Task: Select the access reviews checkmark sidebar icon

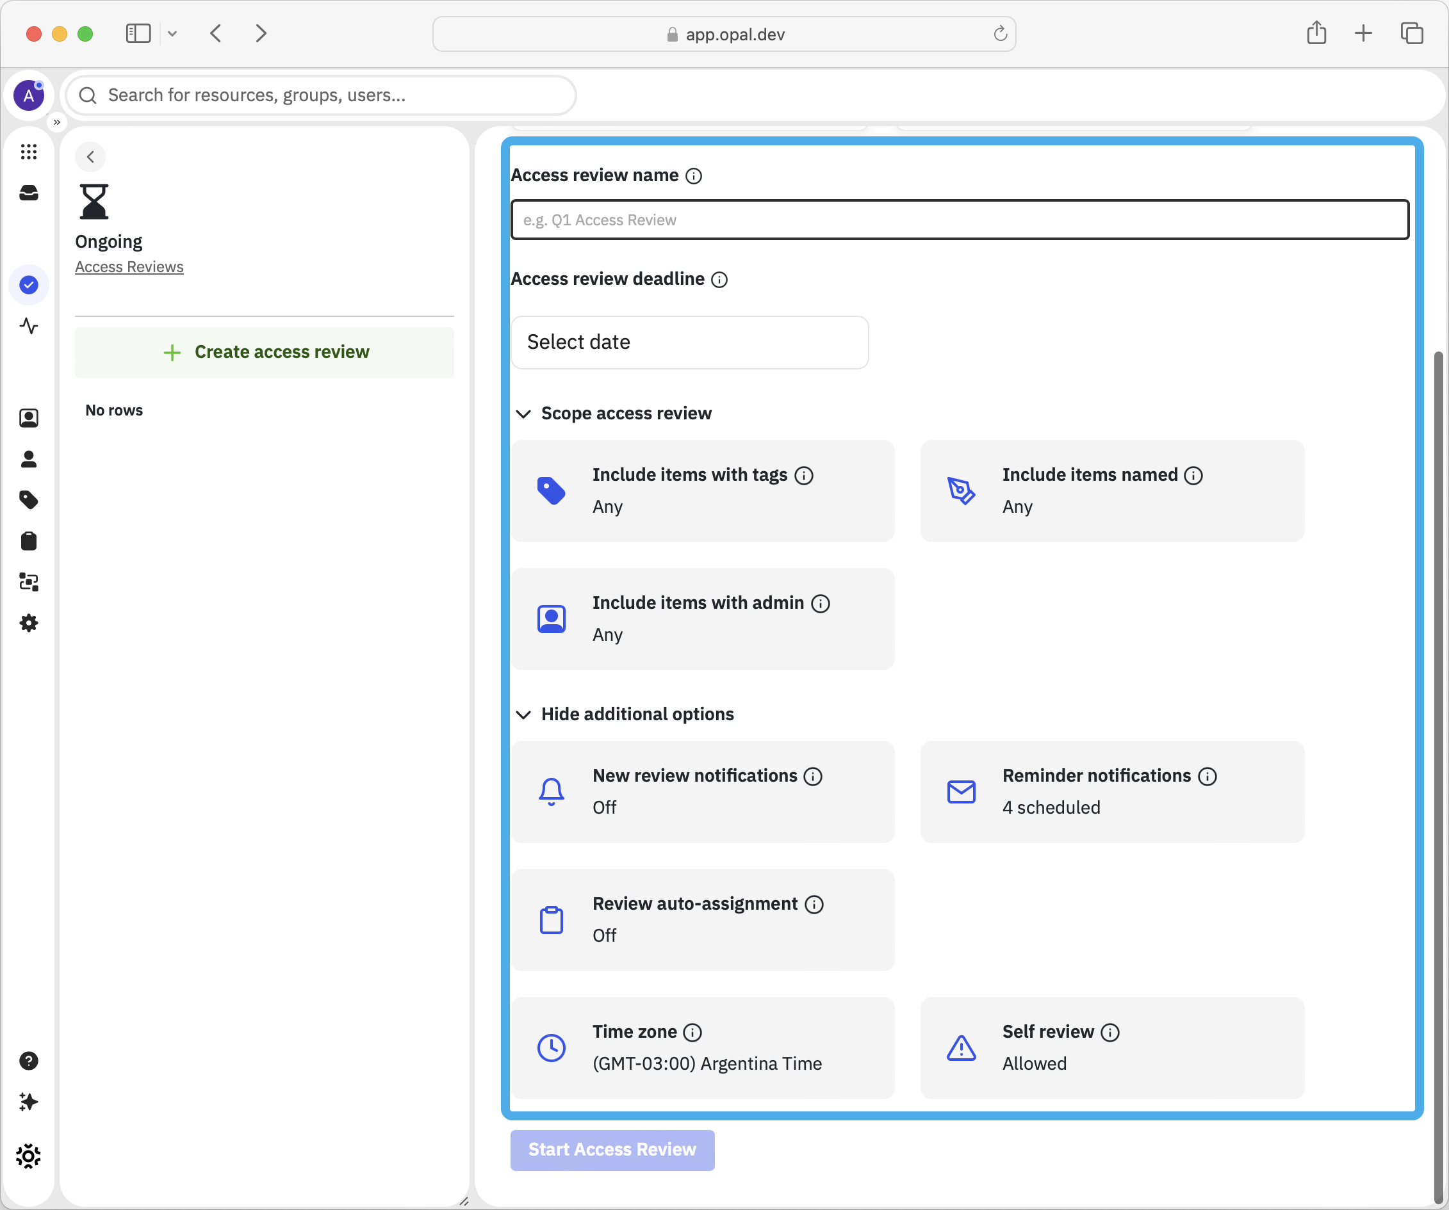Action: coord(28,285)
